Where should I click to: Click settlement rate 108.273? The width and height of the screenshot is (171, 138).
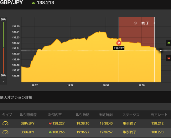(x=157, y=132)
